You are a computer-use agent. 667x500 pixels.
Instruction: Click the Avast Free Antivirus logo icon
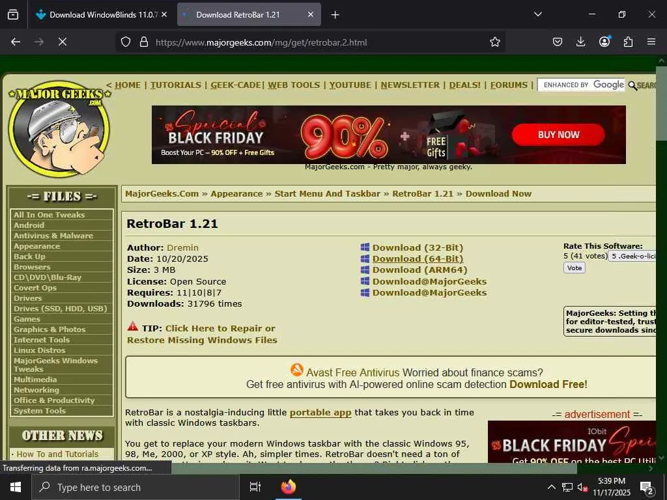click(297, 370)
